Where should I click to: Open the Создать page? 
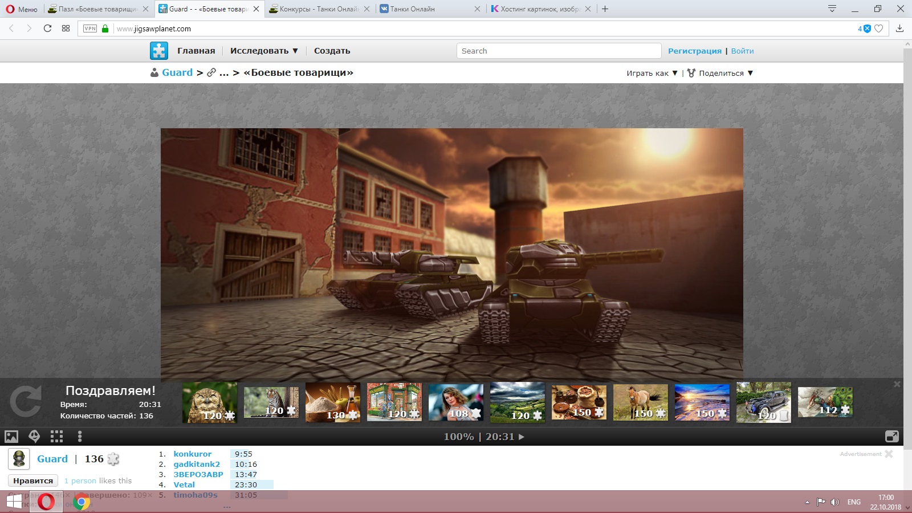pyautogui.click(x=332, y=51)
